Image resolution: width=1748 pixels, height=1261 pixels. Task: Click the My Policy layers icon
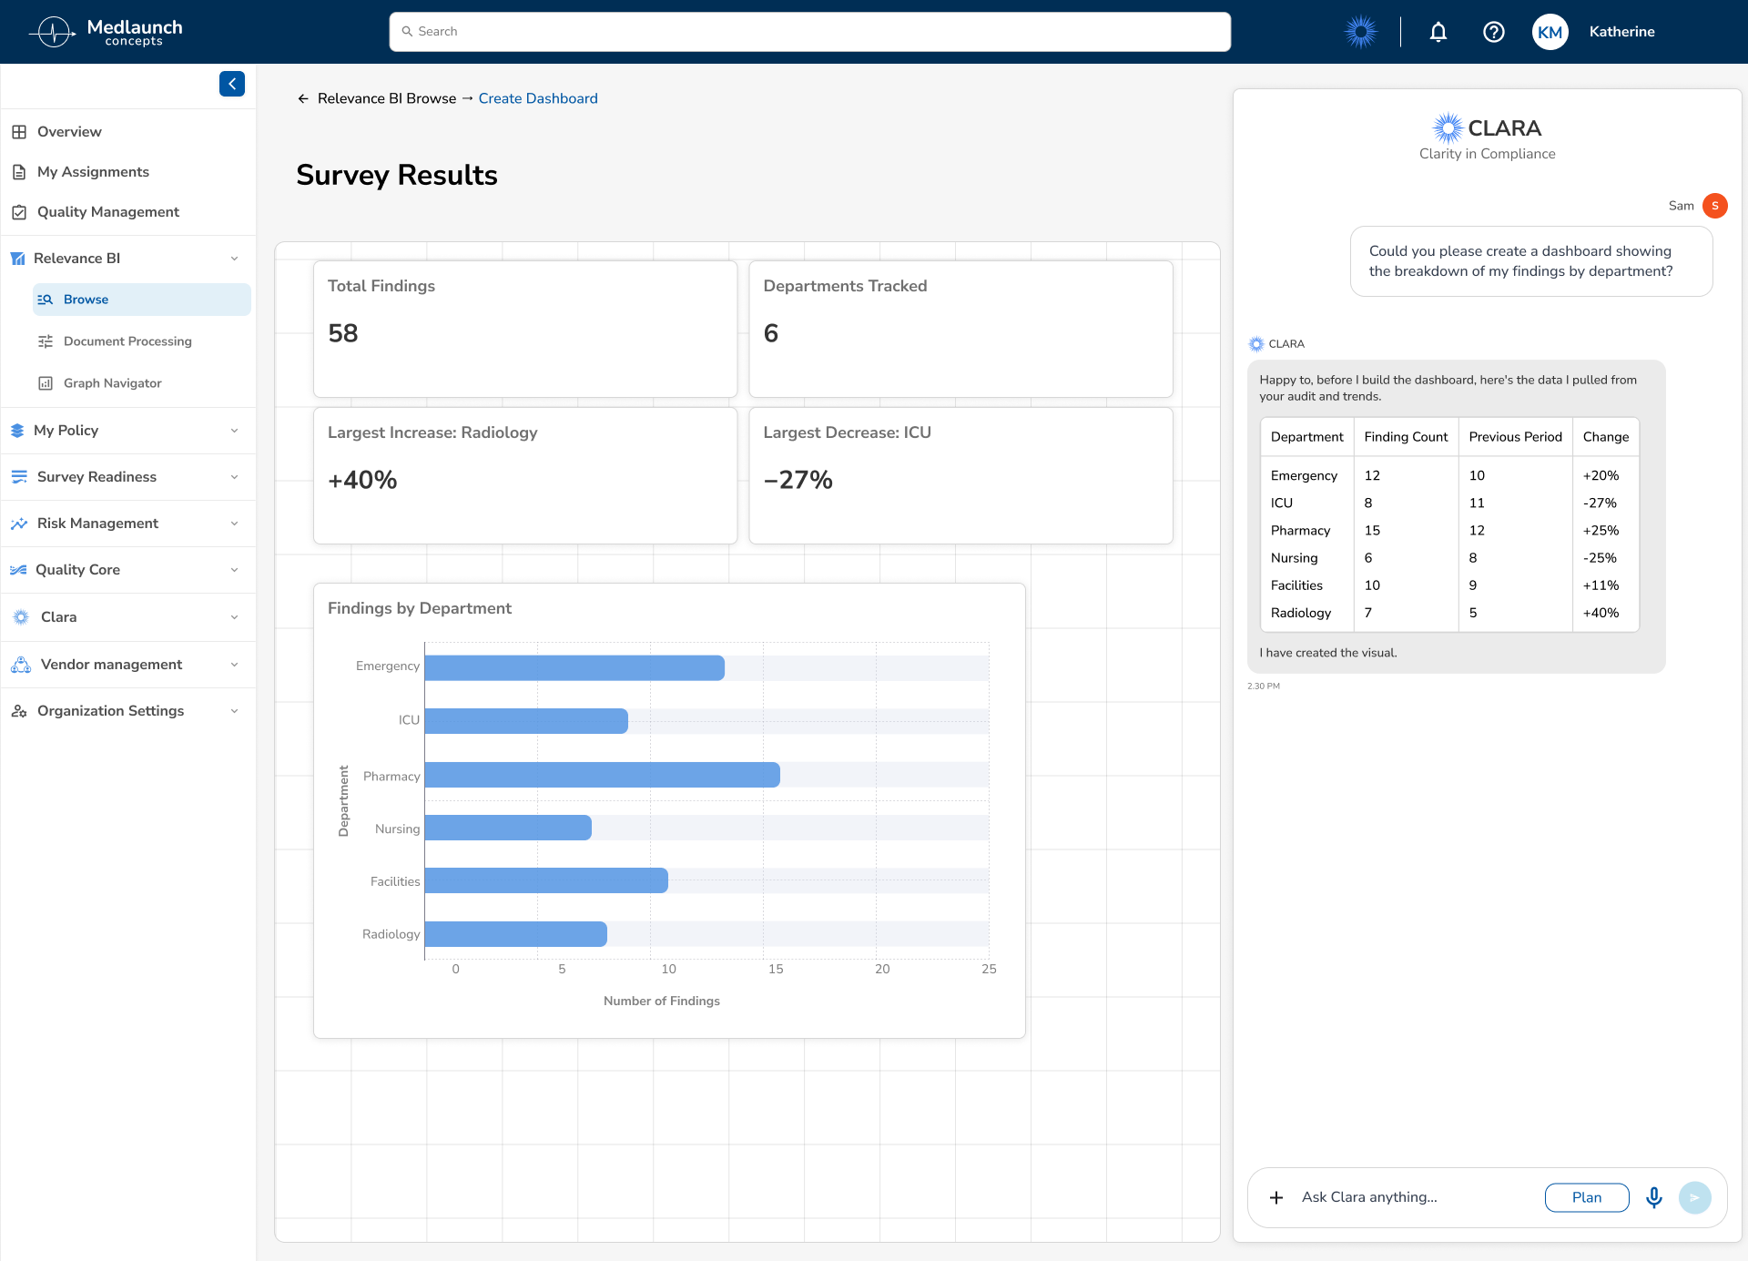tap(17, 431)
